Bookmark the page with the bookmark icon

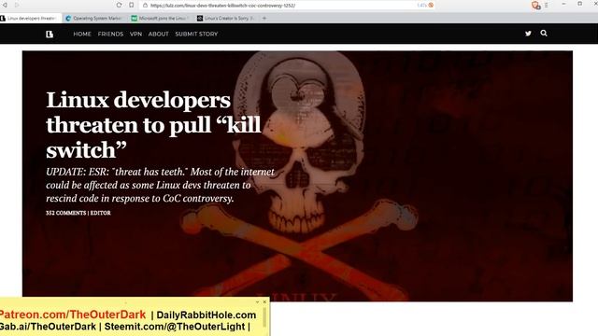tap(132, 5)
